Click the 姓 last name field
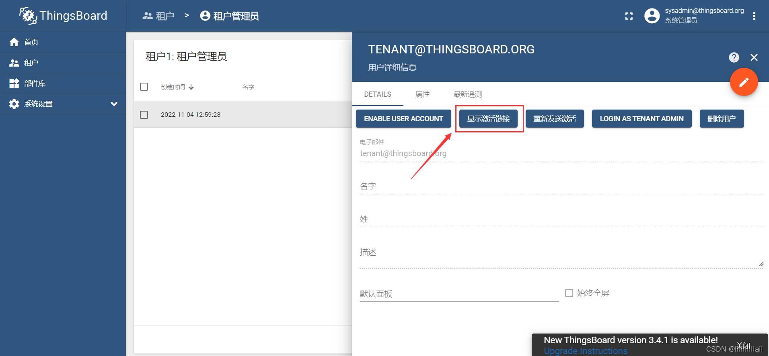Image resolution: width=769 pixels, height=356 pixels. click(561, 219)
